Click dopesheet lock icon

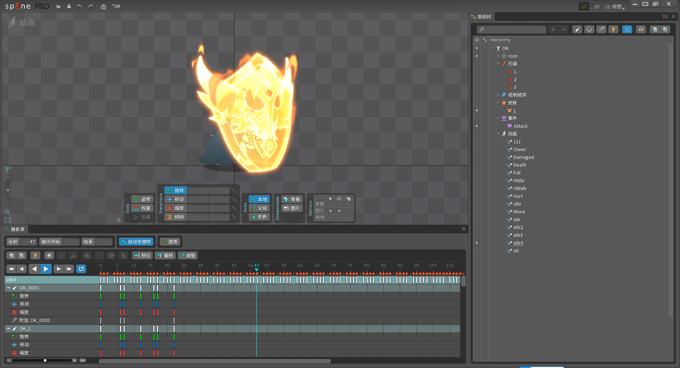click(49, 255)
